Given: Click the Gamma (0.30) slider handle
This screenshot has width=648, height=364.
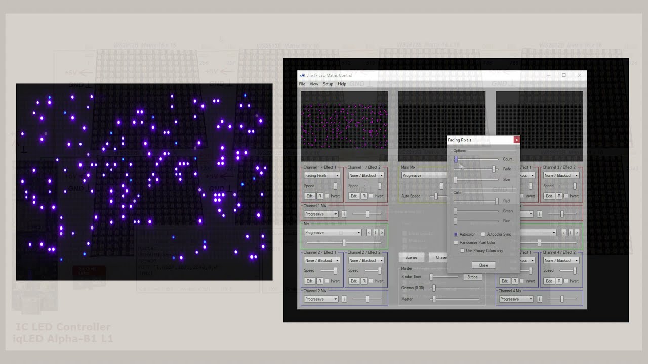Looking at the screenshot, I should pyautogui.click(x=434, y=288).
